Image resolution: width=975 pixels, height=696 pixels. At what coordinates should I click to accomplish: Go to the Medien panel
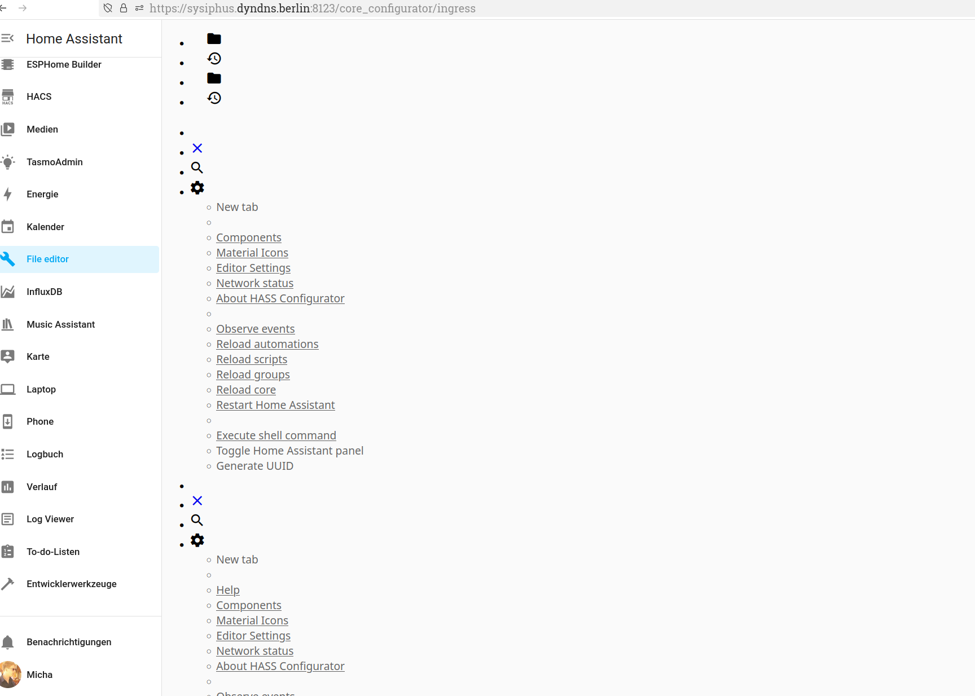click(x=80, y=129)
